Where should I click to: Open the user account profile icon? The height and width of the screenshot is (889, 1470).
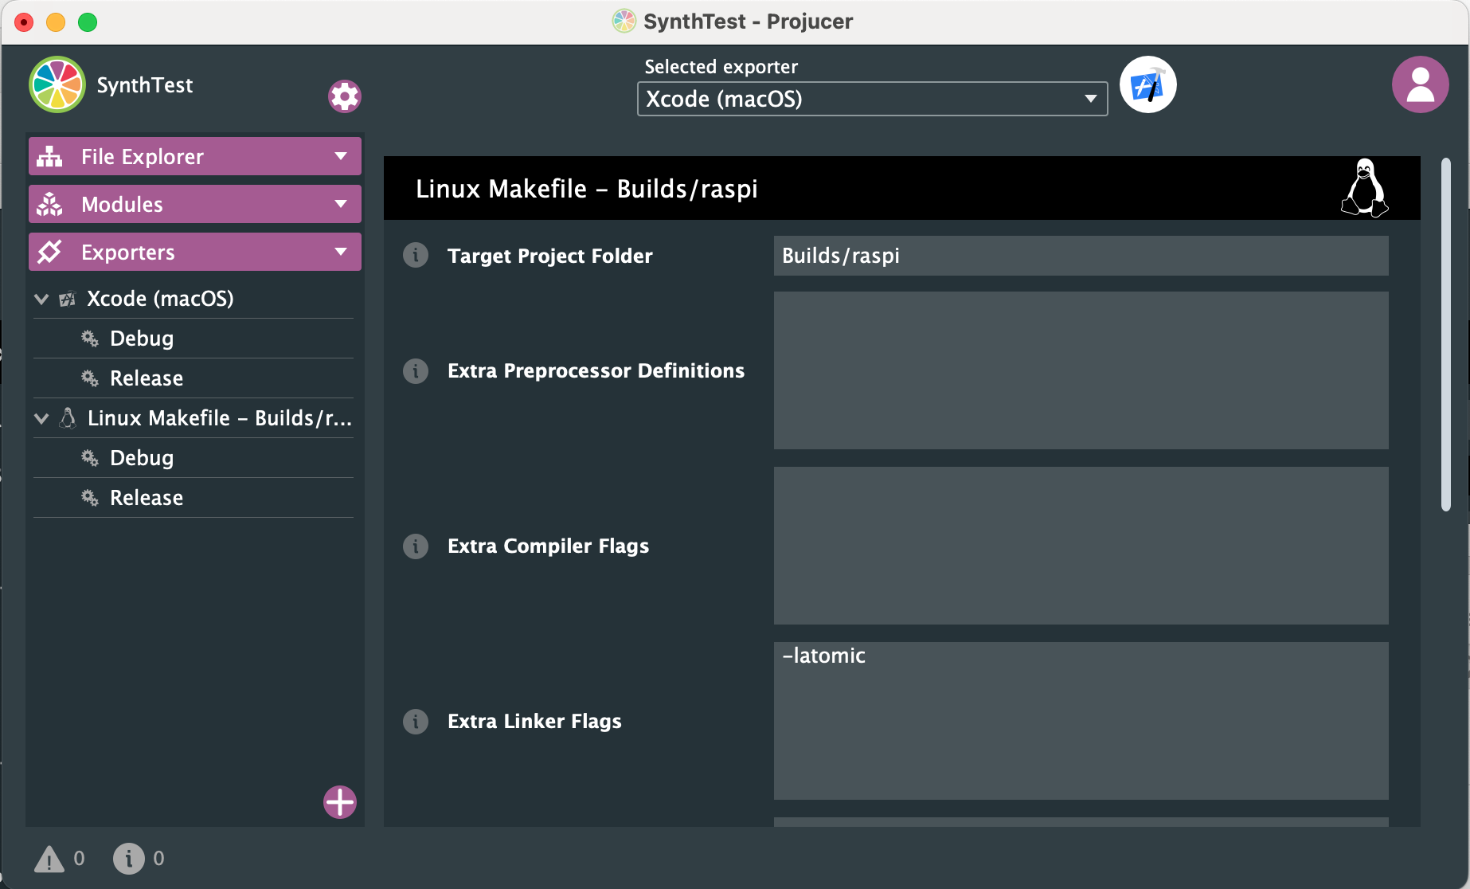(1421, 84)
